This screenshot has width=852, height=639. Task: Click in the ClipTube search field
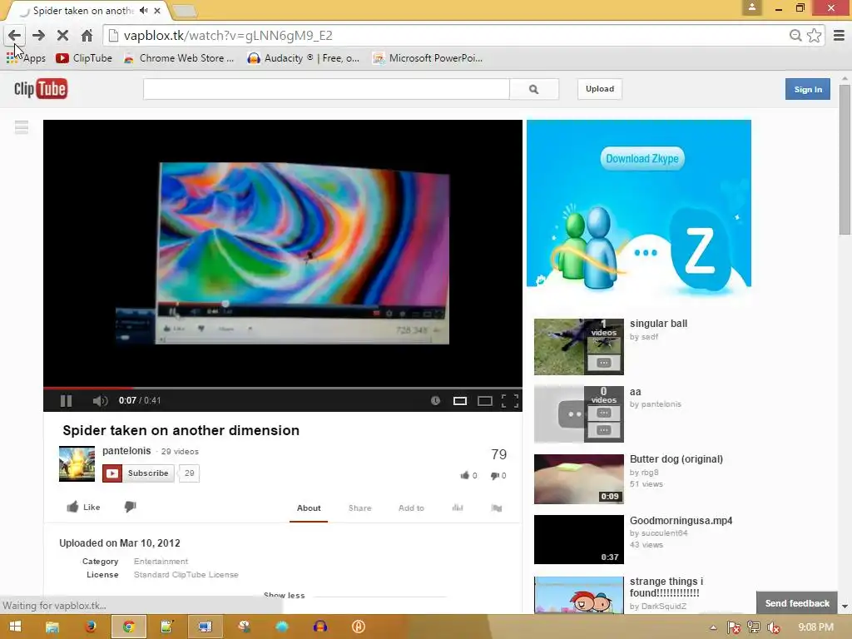coord(326,89)
